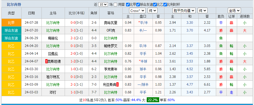Open the Crow* bookmaker dropdown
The height and width of the screenshot is (105, 254).
[137, 11]
